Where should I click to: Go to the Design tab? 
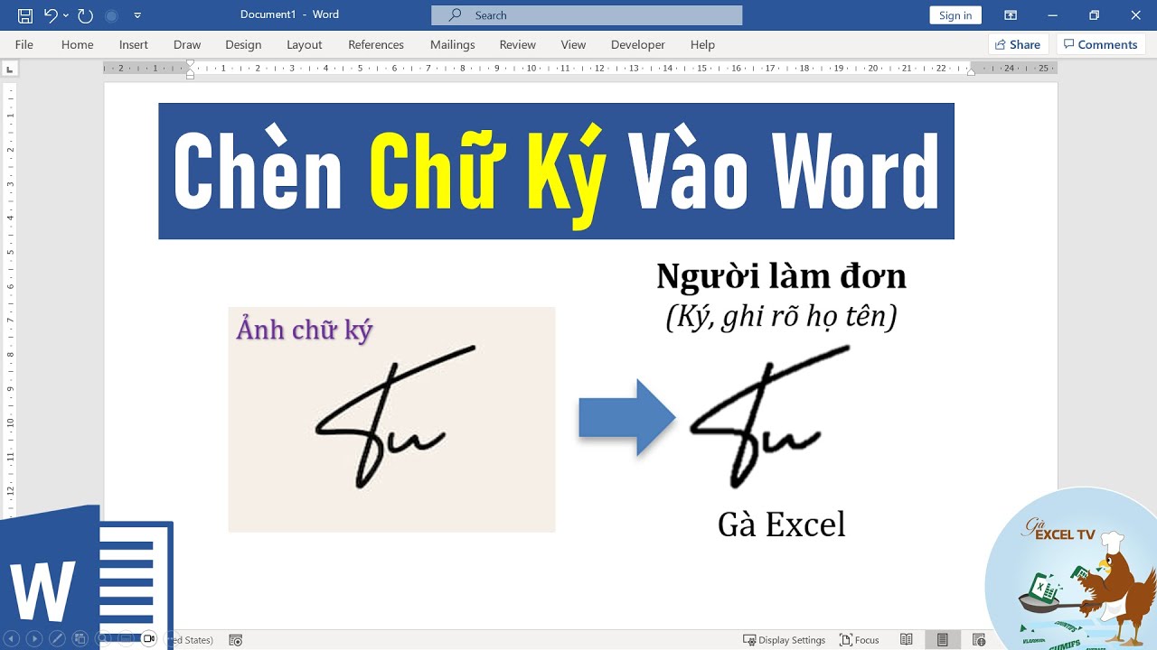243,44
